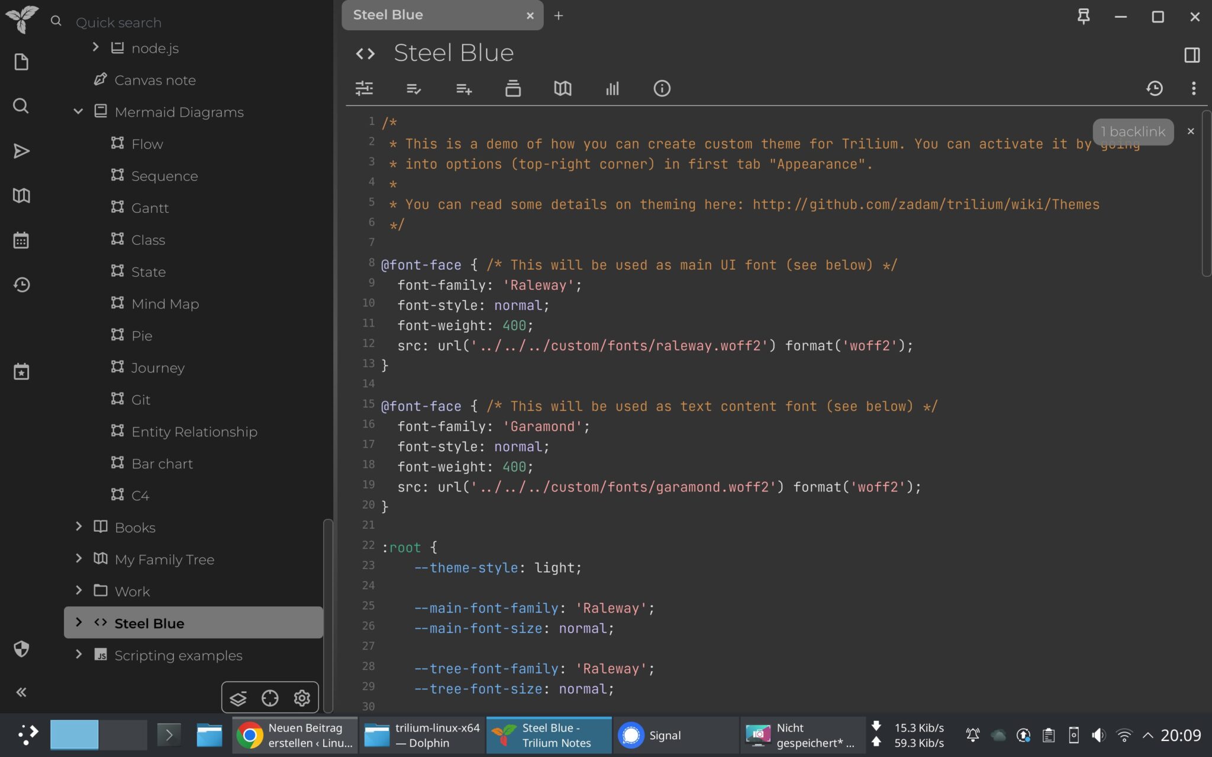Open the calendar icon in sidebar
This screenshot has width=1212, height=757.
point(21,240)
